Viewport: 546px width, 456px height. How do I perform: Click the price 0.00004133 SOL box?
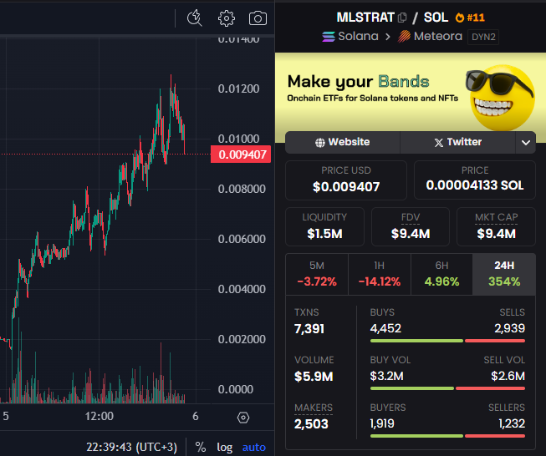pyautogui.click(x=475, y=180)
